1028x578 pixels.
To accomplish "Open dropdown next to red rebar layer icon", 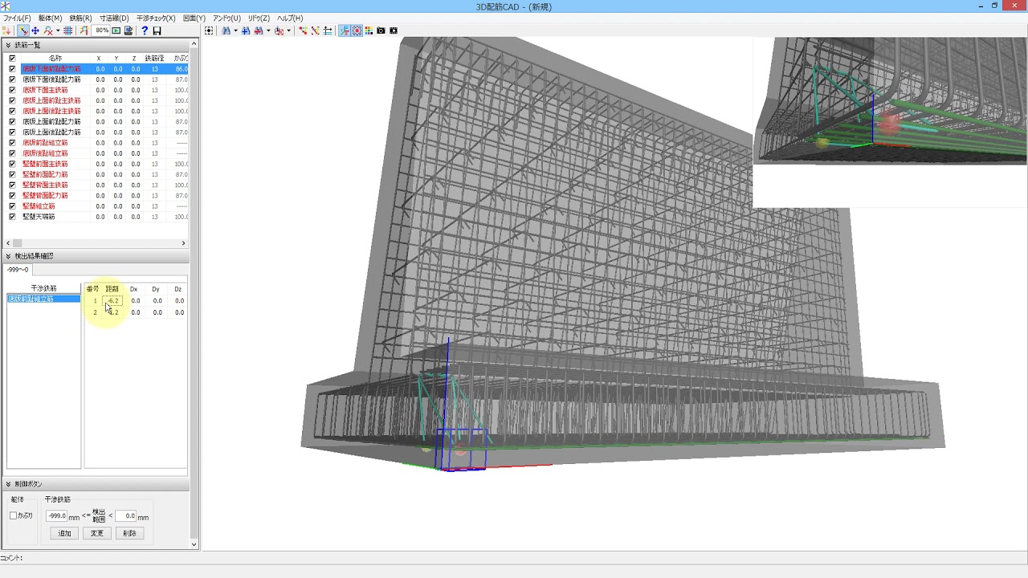I will 289,31.
